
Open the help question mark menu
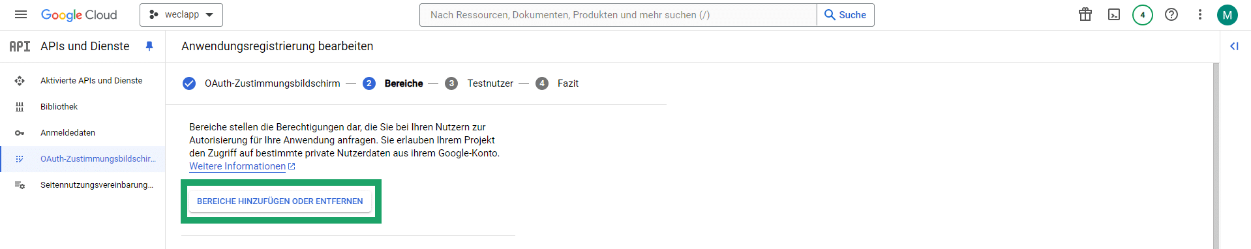pos(1171,14)
